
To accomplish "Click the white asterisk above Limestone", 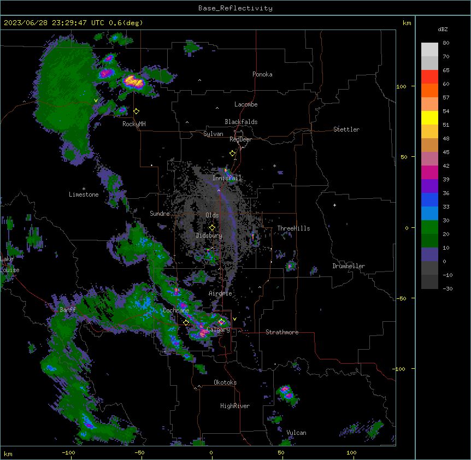I will (84, 189).
